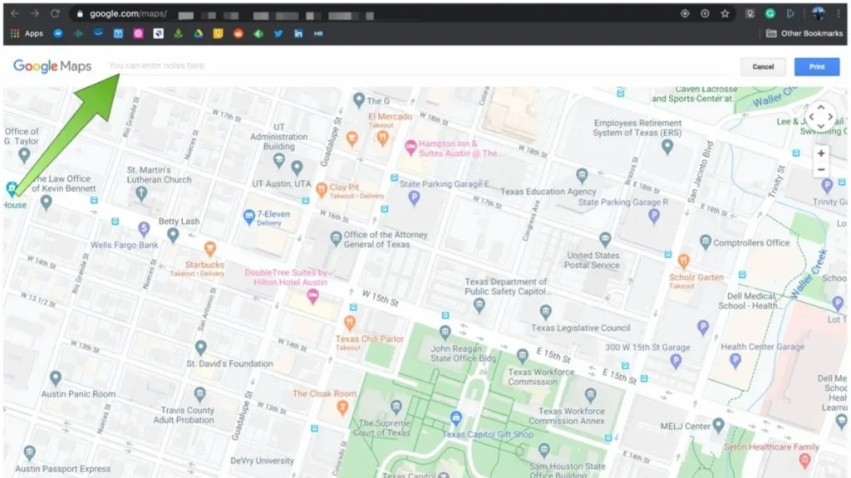The width and height of the screenshot is (851, 478).
Task: Click the Cancel button
Action: click(x=763, y=66)
